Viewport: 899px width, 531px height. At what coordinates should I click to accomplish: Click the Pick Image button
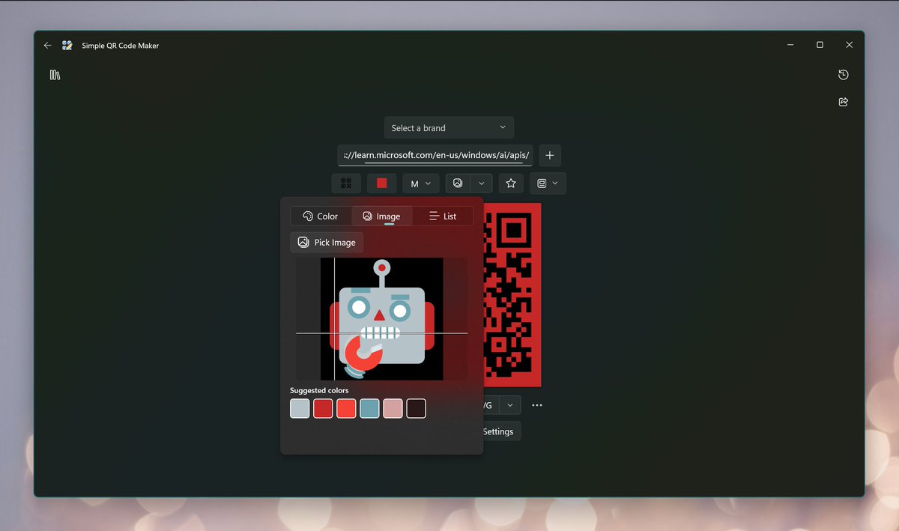tap(327, 243)
